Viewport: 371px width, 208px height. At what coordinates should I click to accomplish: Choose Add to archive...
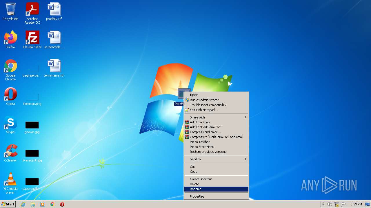tap(217, 122)
